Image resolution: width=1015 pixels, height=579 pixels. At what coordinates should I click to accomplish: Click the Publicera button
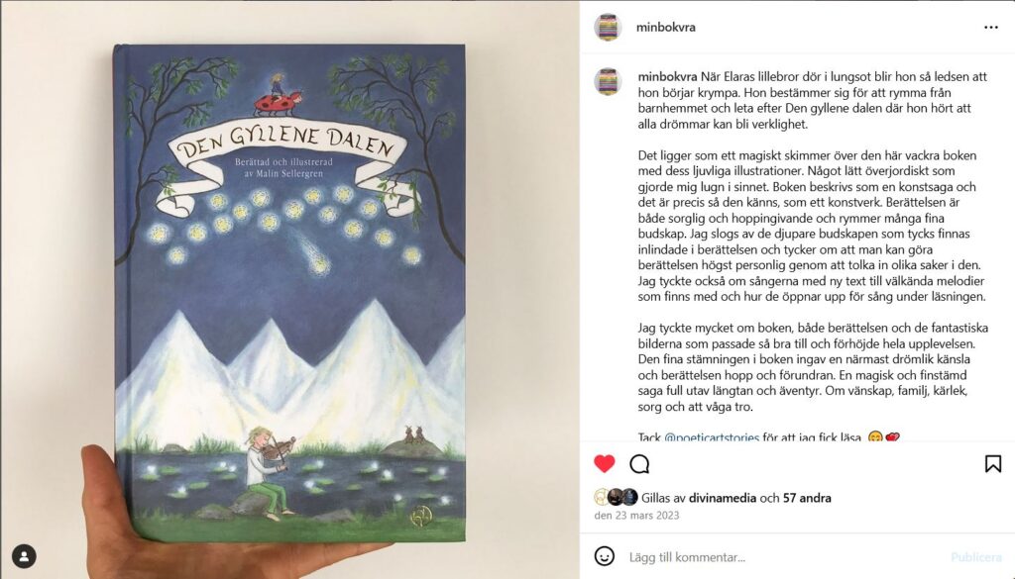[976, 557]
